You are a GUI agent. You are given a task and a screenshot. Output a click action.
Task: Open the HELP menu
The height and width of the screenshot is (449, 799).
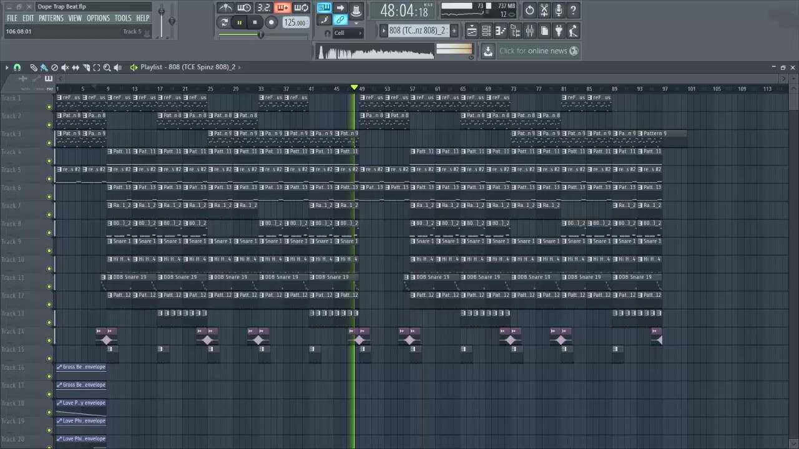pyautogui.click(x=143, y=18)
